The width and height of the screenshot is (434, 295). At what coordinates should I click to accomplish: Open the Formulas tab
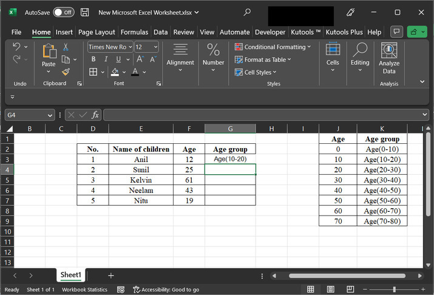(x=134, y=32)
